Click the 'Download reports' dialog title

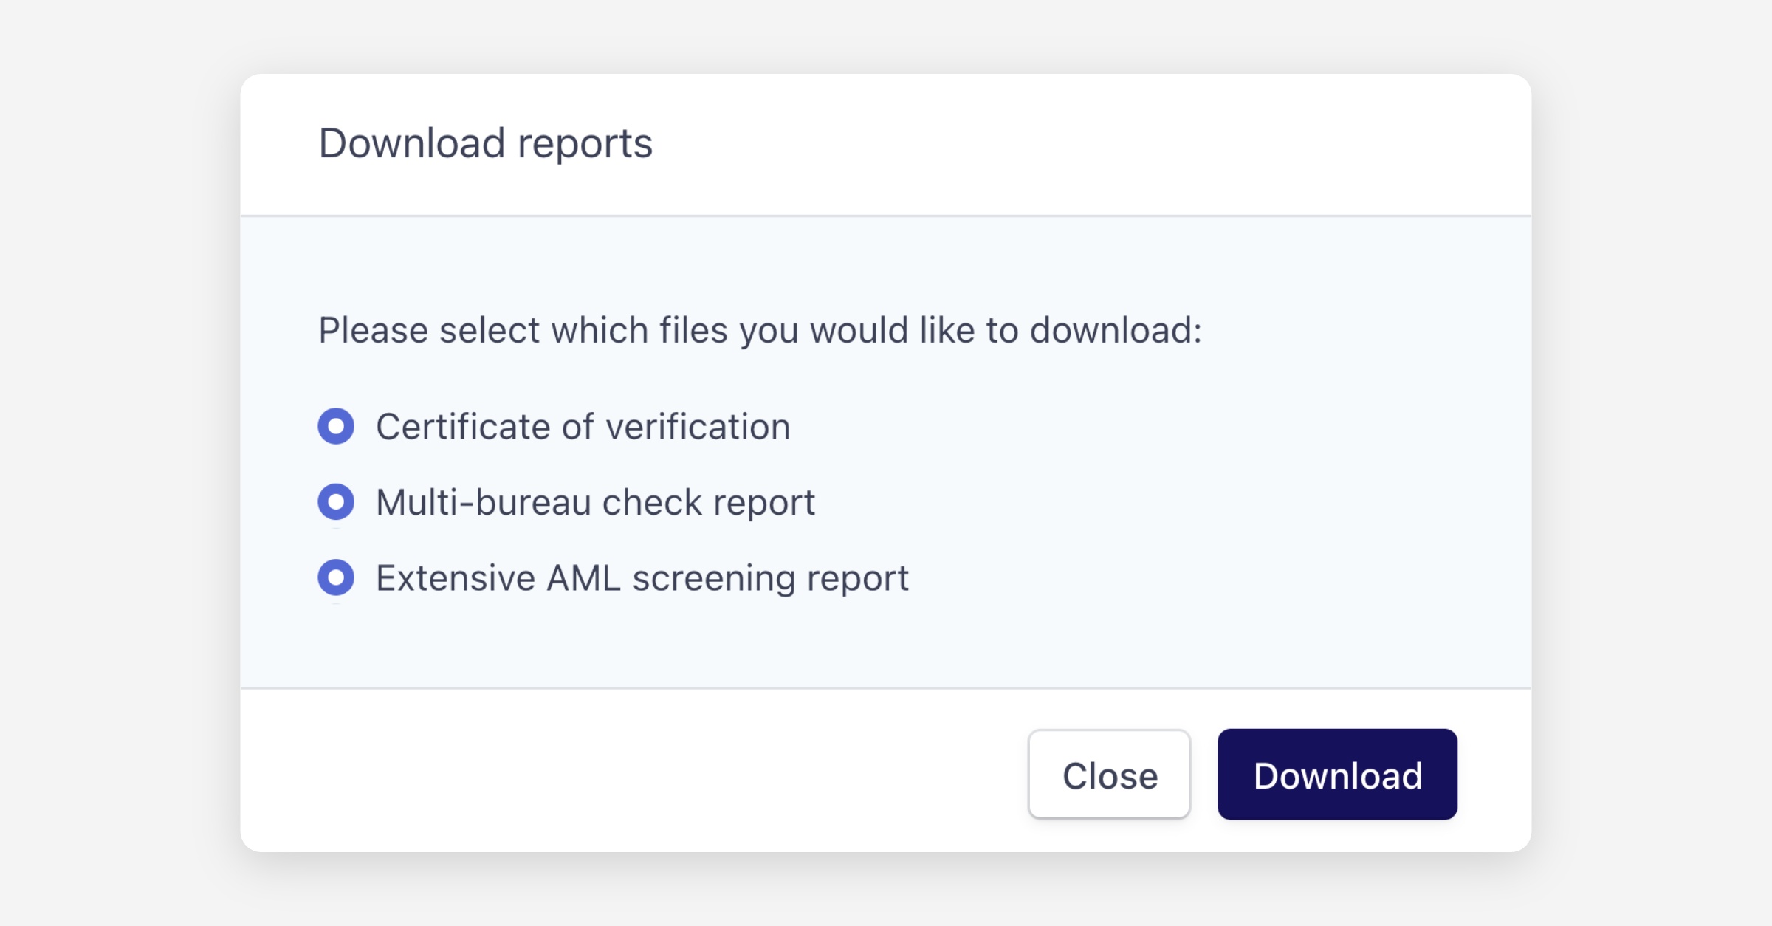tap(485, 143)
